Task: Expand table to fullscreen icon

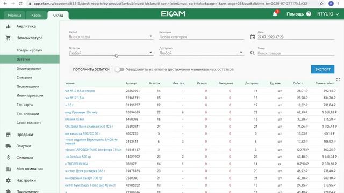Action: [338, 80]
